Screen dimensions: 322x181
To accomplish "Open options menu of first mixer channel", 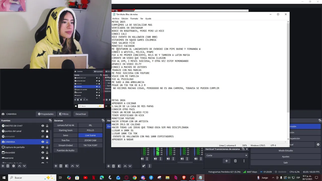I will [147, 159].
